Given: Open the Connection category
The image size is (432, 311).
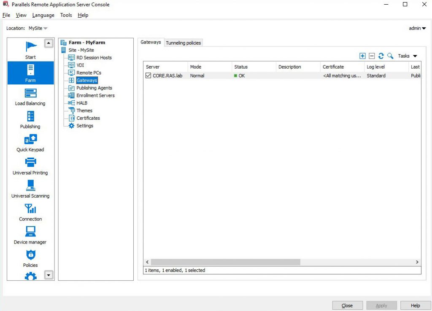Looking at the screenshot, I should tap(30, 212).
